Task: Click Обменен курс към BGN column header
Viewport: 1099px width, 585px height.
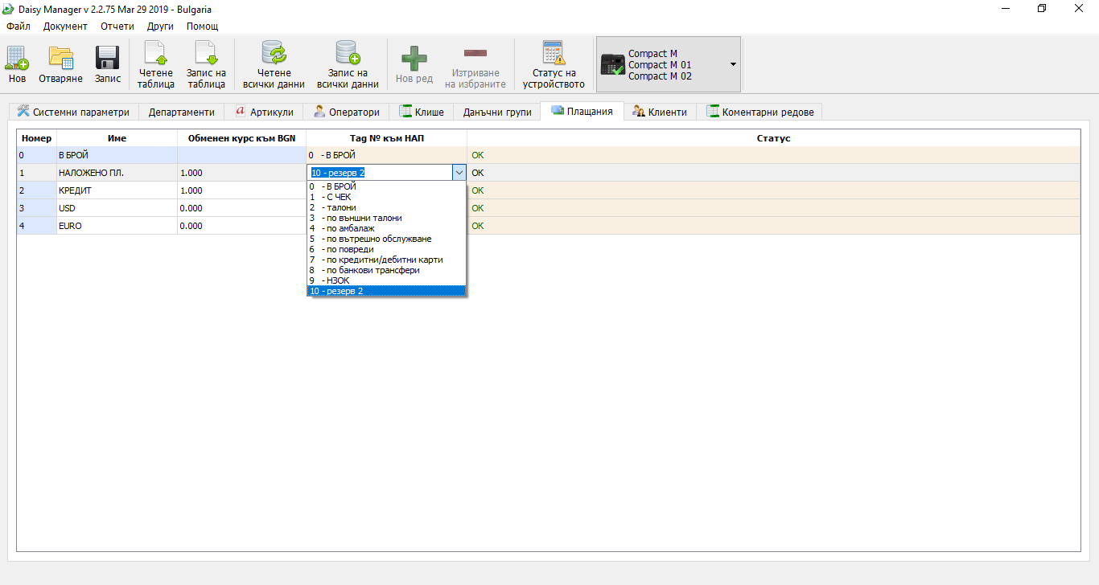Action: (241, 138)
